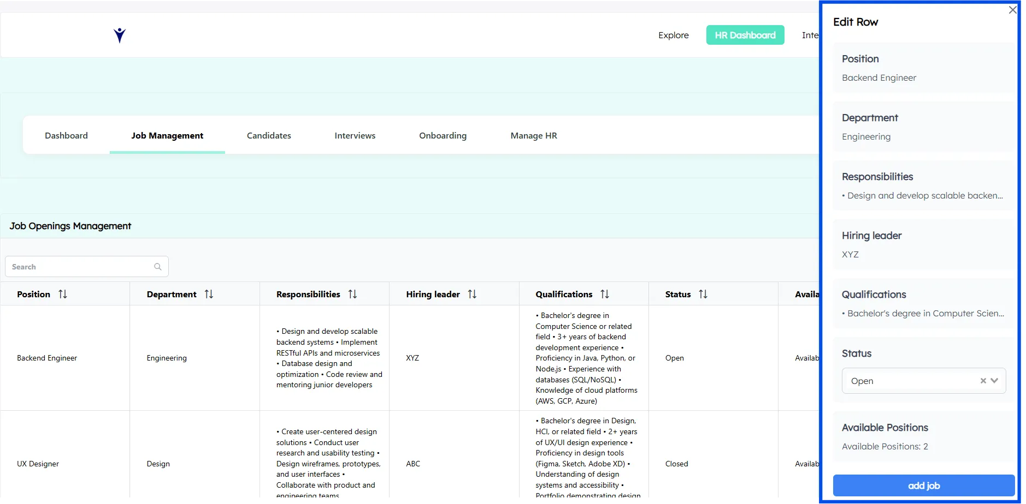Click the HR Dashboard button
The image size is (1026, 504).
(745, 35)
